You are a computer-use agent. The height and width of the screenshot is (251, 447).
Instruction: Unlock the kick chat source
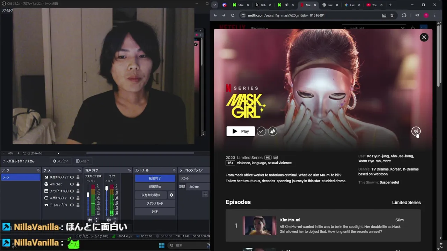78,184
